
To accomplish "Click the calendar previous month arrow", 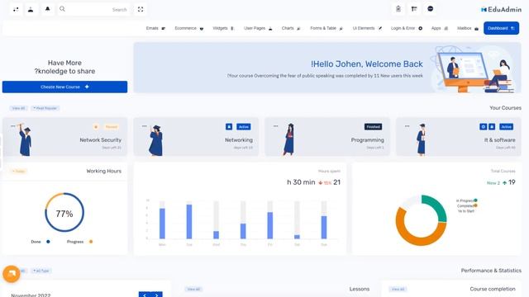I will (x=145, y=295).
